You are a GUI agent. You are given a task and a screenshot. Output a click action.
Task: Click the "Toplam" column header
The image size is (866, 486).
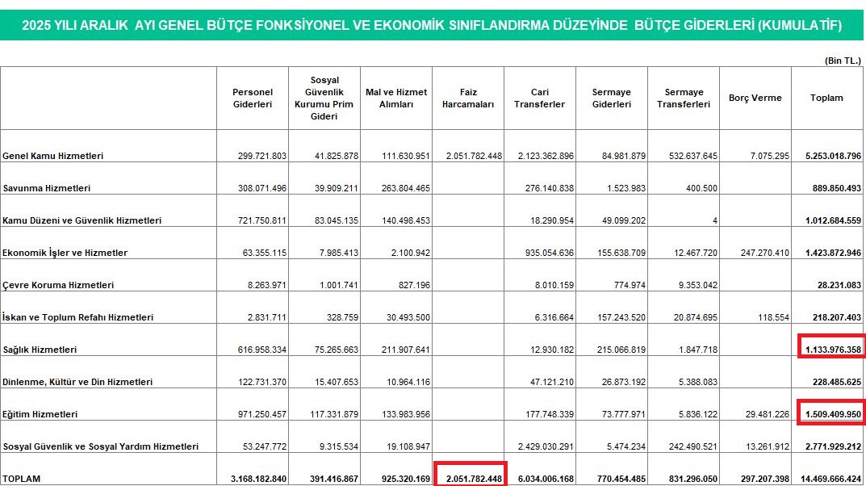[826, 98]
